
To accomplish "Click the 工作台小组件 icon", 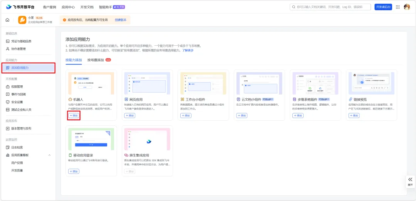I will pyautogui.click(x=182, y=100).
